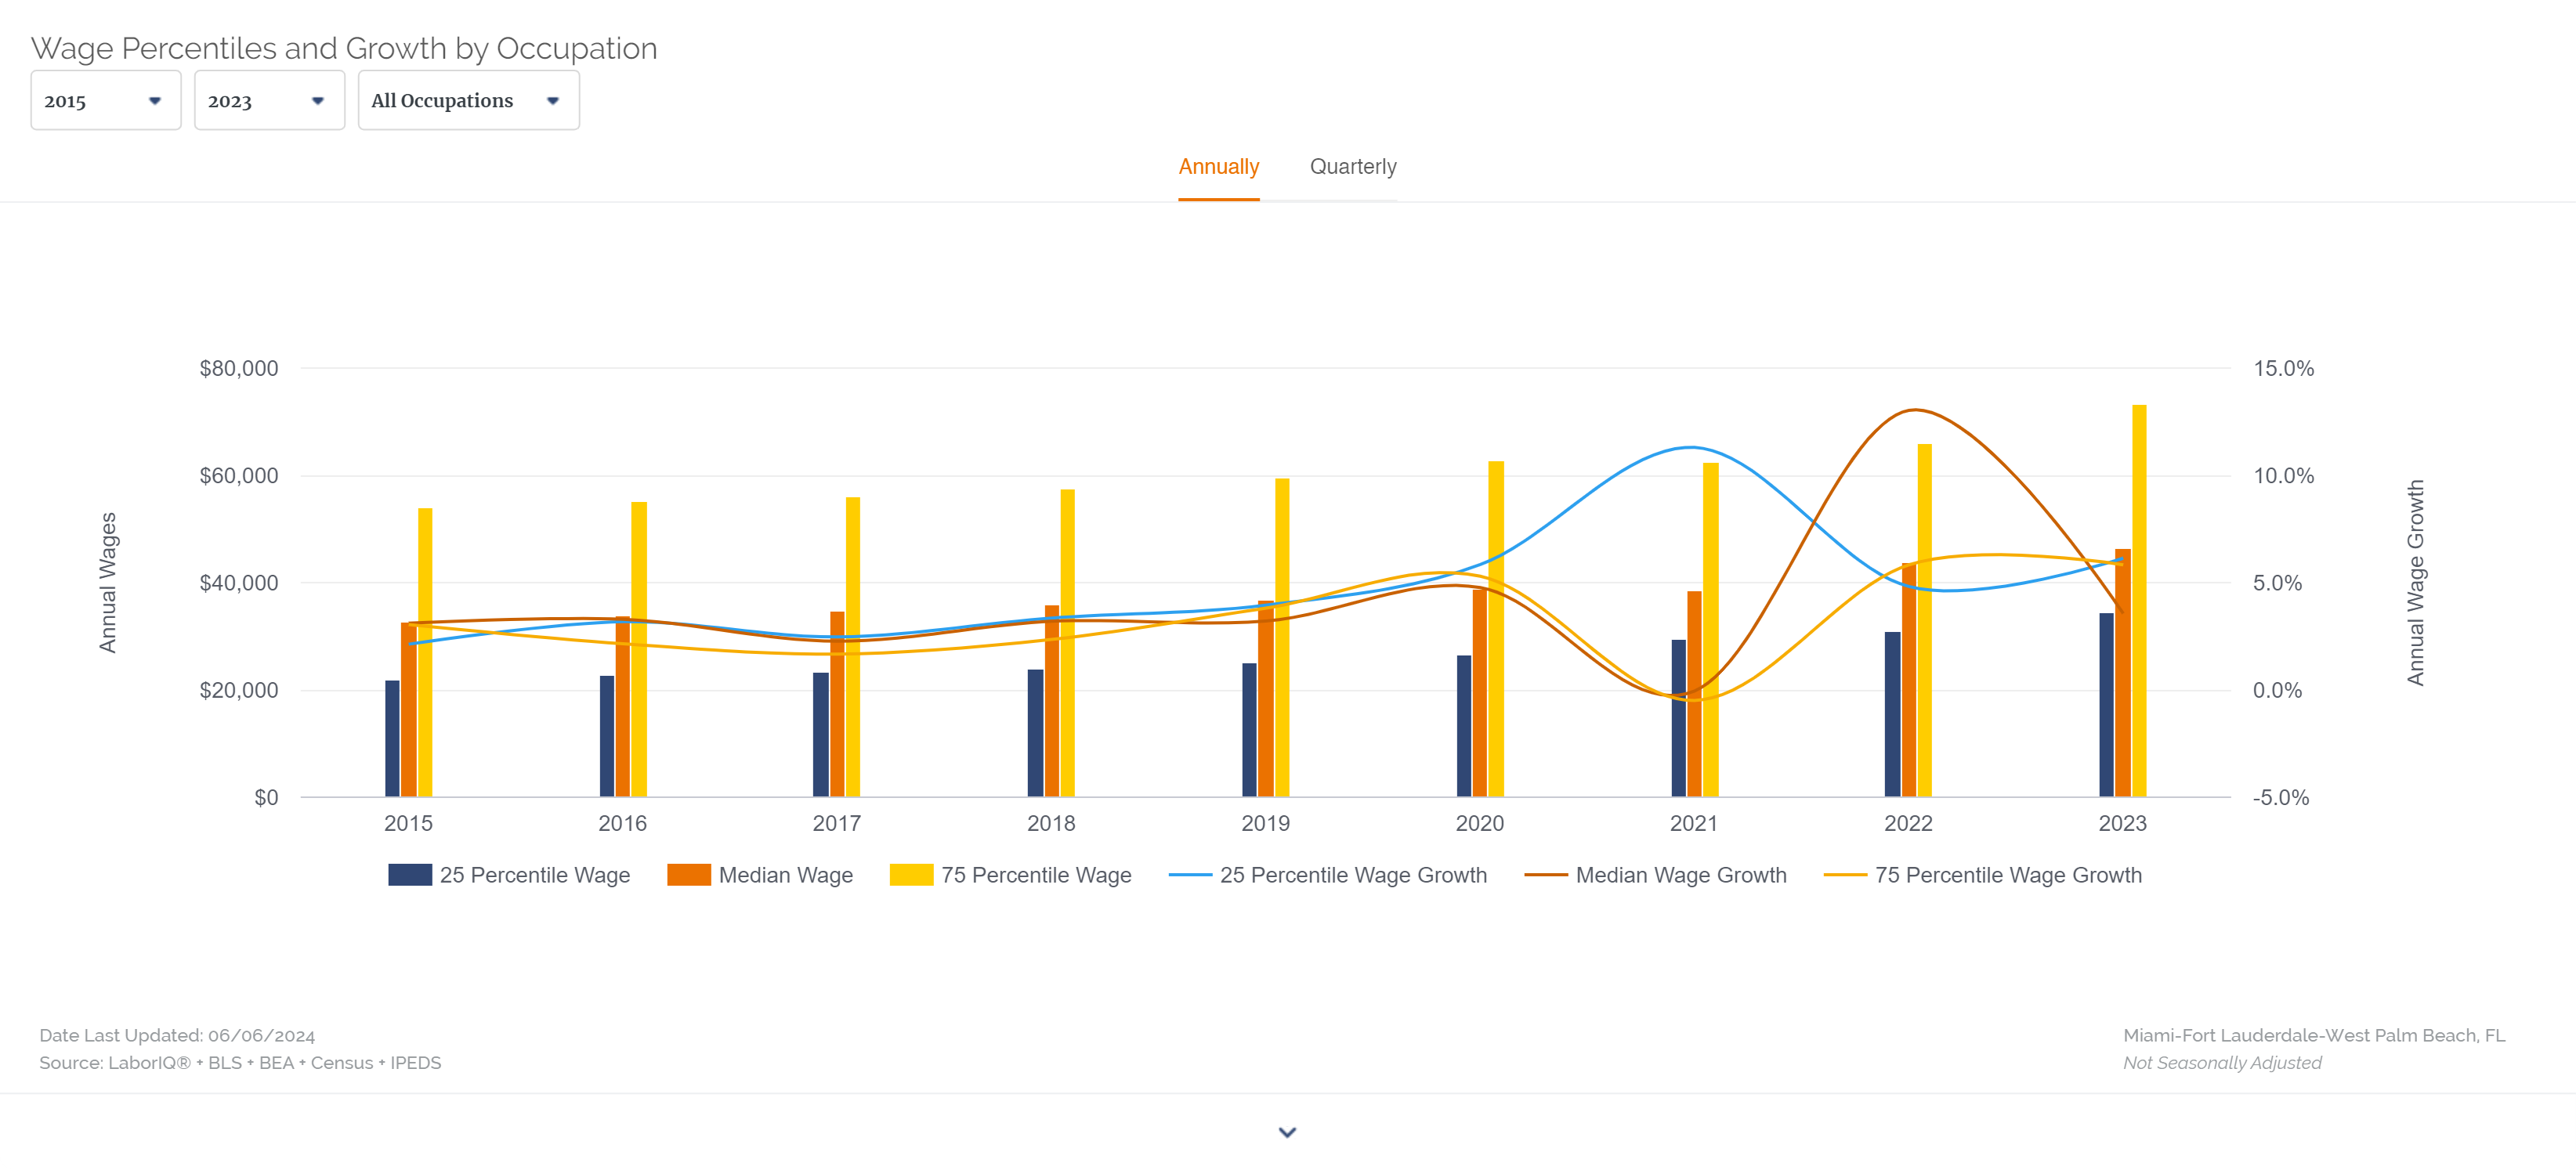
Task: Open the start year 2015 dropdown
Action: pyautogui.click(x=102, y=100)
